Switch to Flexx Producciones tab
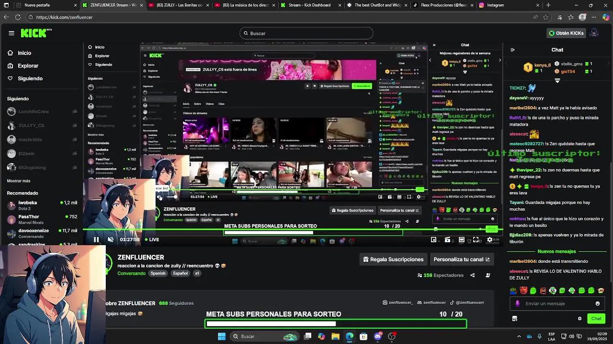 coord(442,5)
